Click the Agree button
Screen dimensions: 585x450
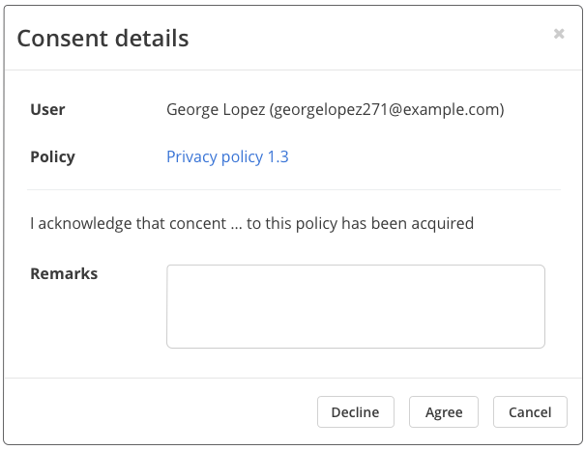(x=444, y=412)
